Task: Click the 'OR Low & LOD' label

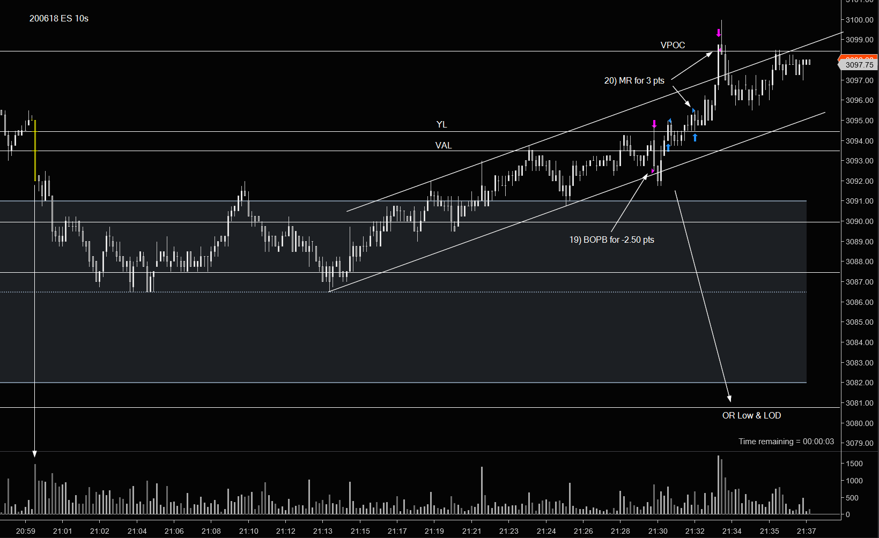Action: (x=751, y=415)
